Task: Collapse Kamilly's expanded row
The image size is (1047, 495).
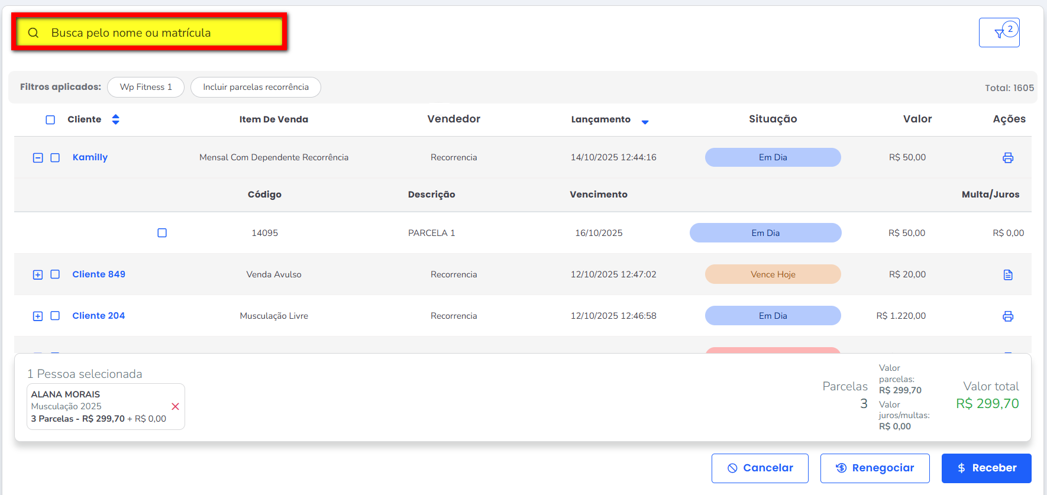Action: (38, 158)
